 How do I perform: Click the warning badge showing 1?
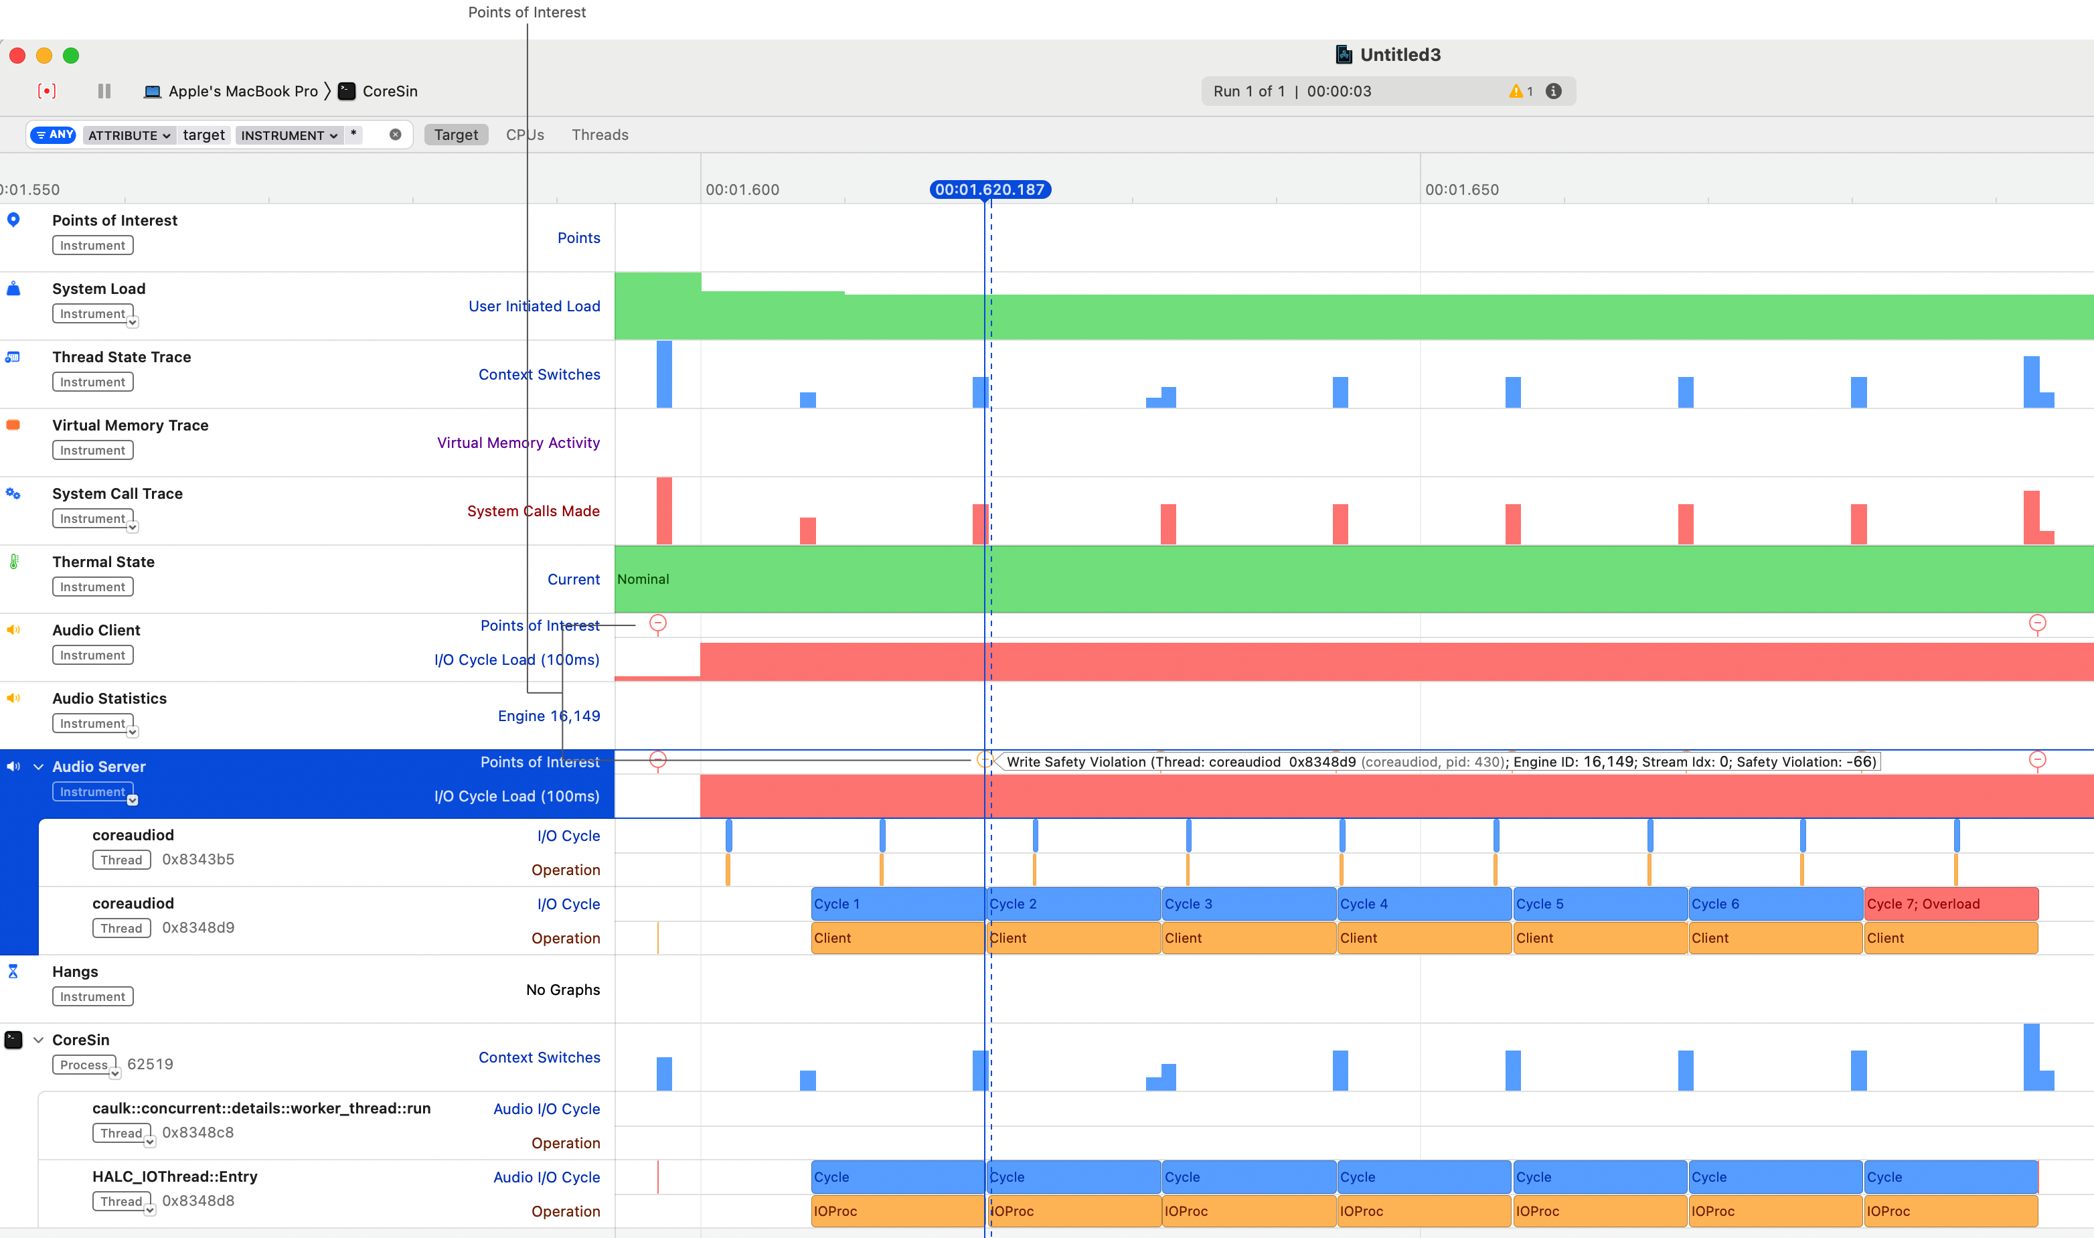tap(1520, 91)
